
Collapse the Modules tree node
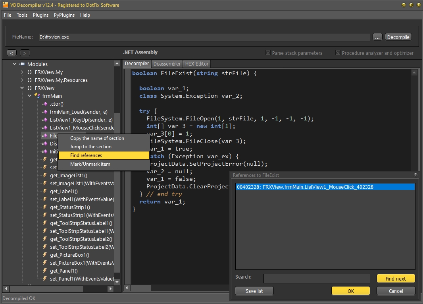14,64
